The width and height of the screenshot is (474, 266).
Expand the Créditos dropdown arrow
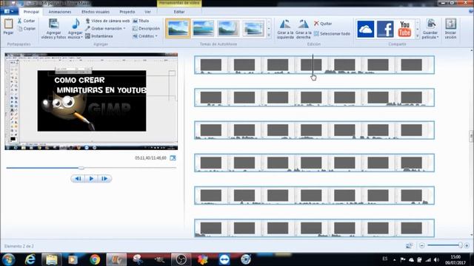click(x=156, y=36)
